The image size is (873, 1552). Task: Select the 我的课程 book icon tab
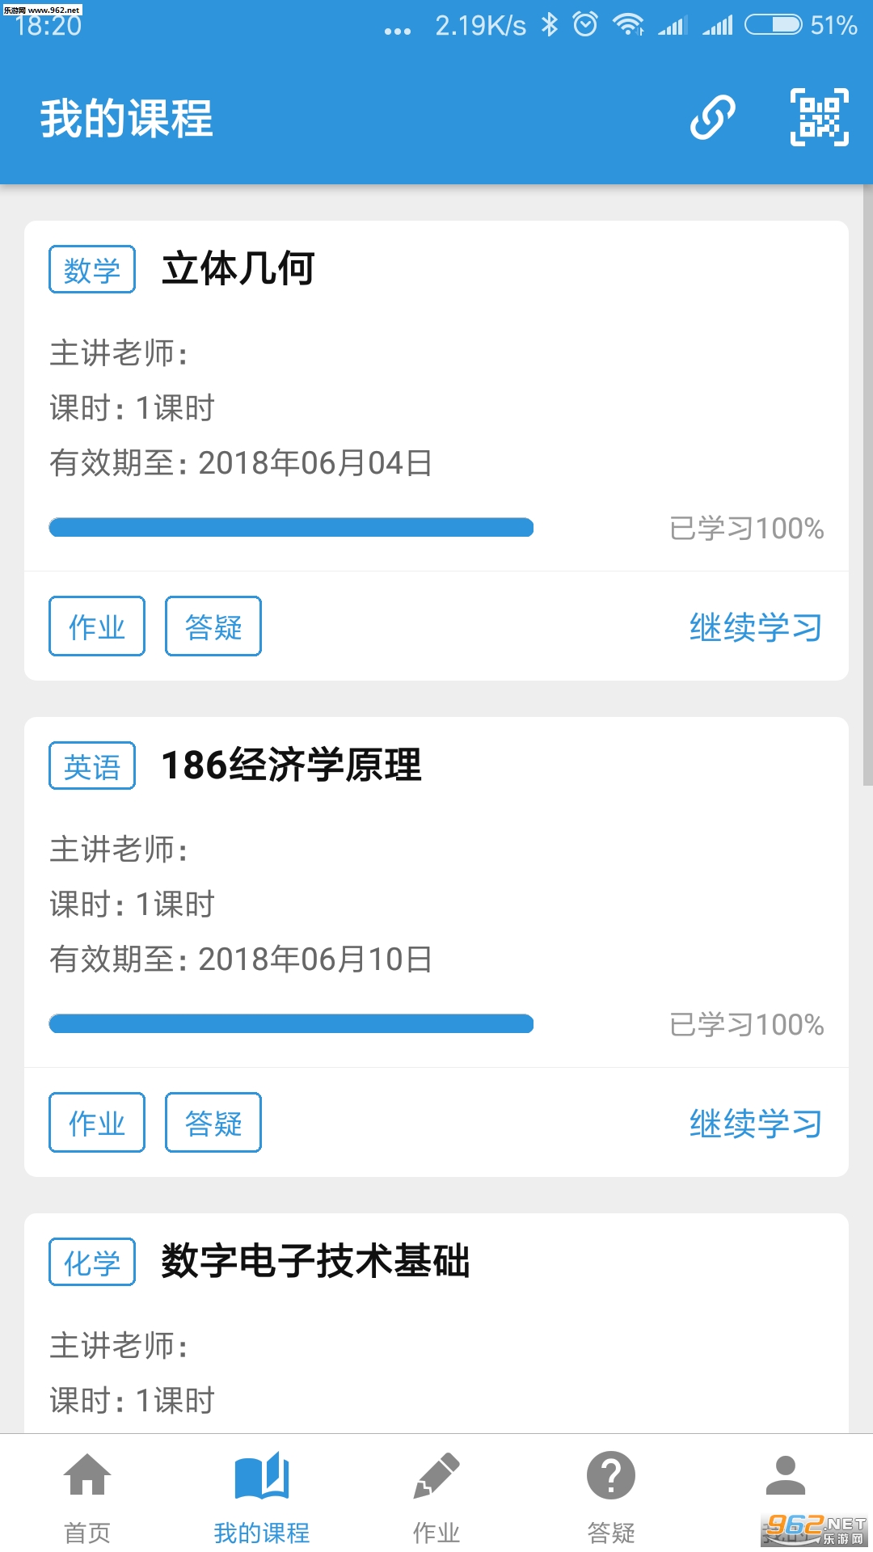coord(261,1494)
